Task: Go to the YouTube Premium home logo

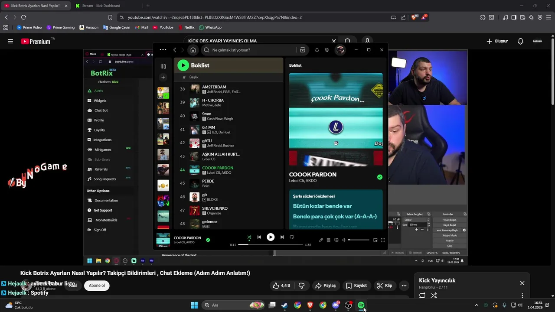Action: 36,42
